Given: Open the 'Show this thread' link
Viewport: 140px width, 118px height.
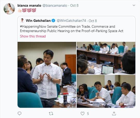Looking at the screenshot, I should pos(33,36).
